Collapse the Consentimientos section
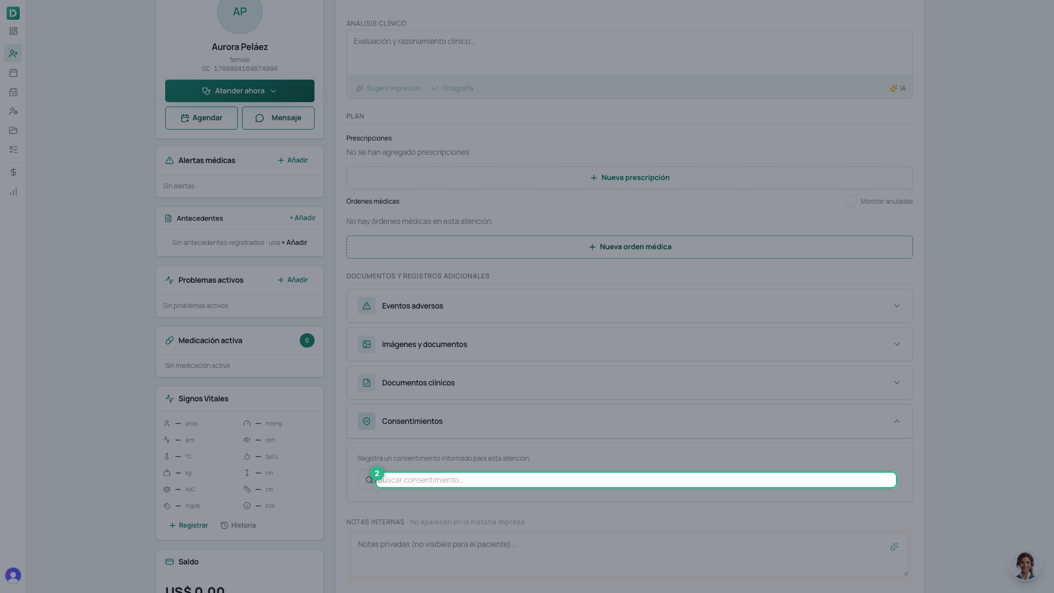The height and width of the screenshot is (593, 1054). click(x=629, y=421)
